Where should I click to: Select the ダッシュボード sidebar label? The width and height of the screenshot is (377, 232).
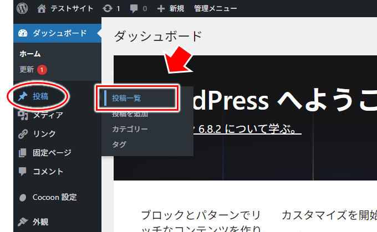tap(60, 33)
